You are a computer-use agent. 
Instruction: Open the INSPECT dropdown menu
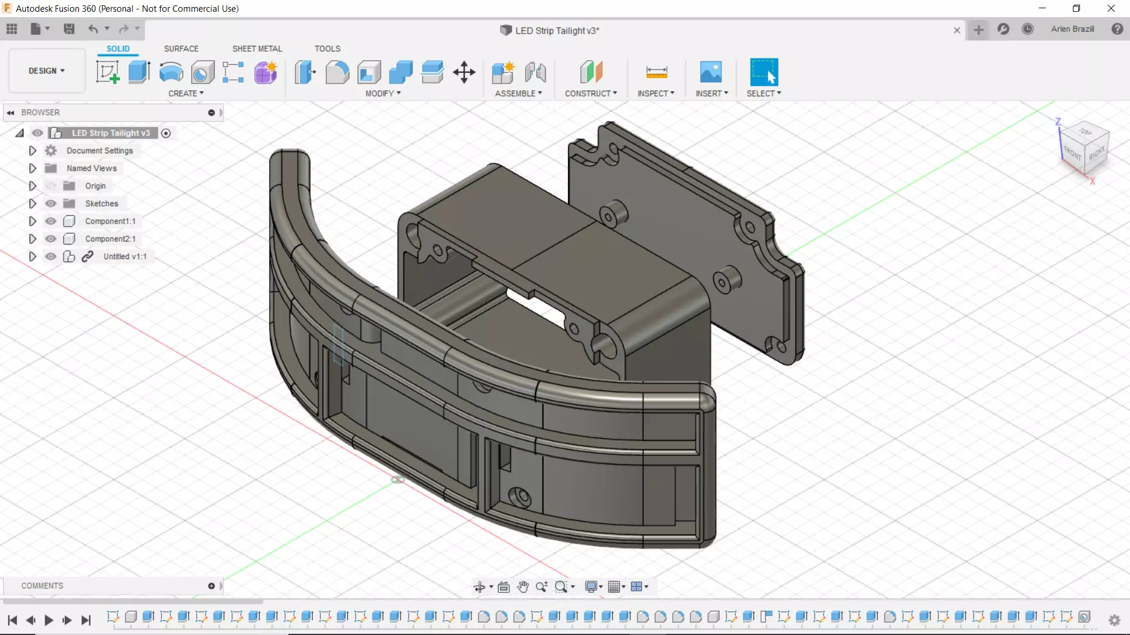(x=656, y=93)
